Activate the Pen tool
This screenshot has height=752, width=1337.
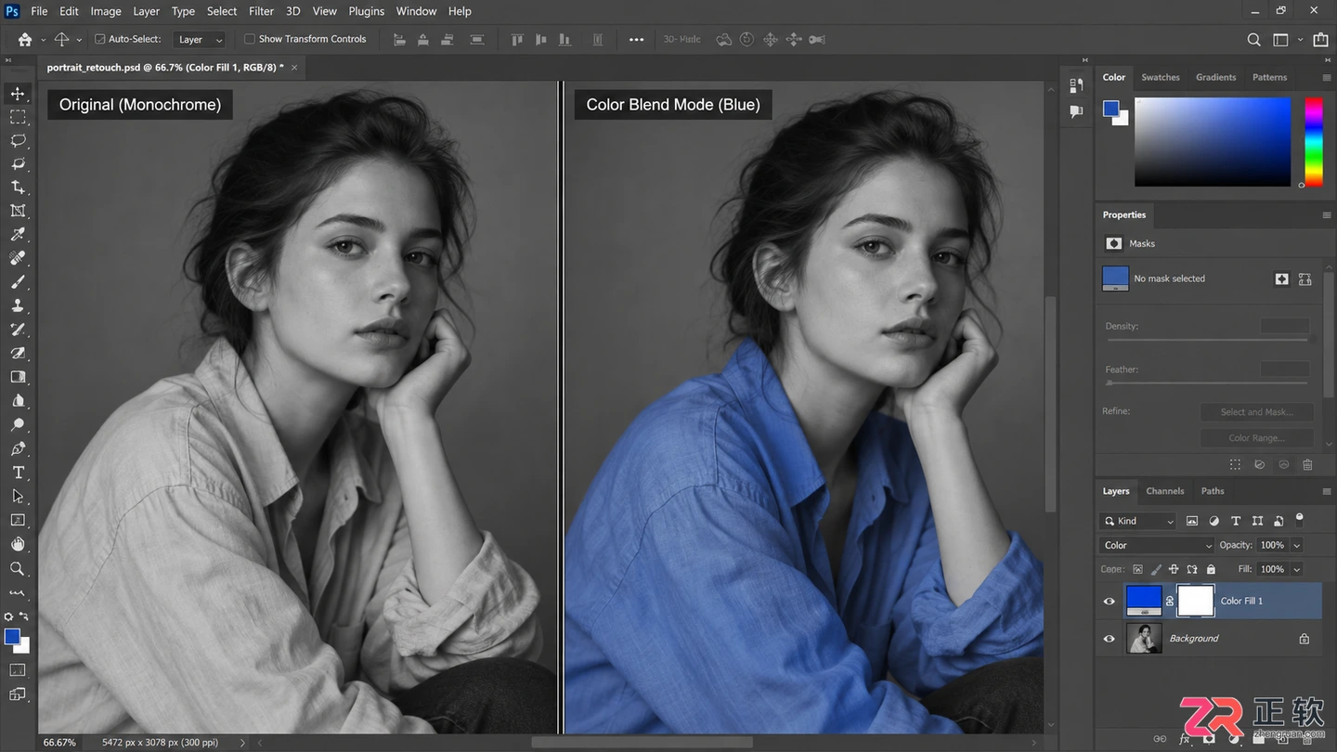18,448
